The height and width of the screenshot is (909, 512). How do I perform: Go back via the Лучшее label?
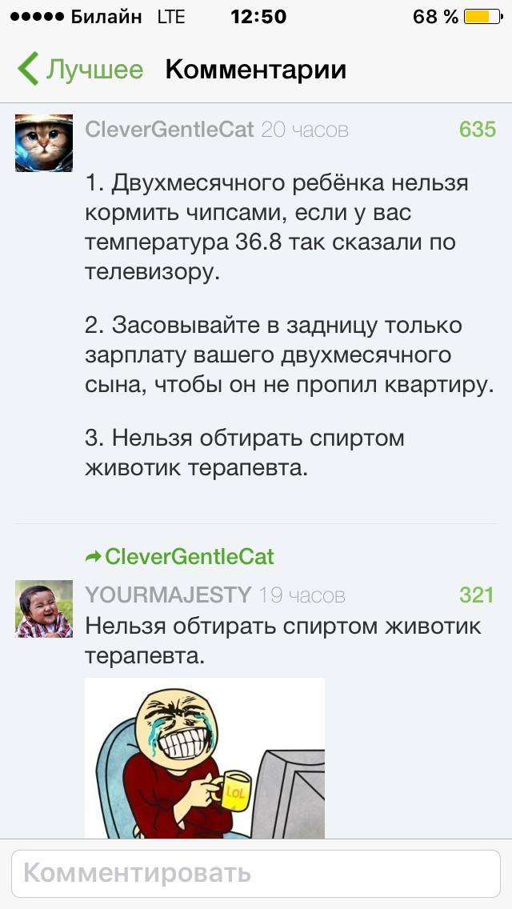coord(94,70)
